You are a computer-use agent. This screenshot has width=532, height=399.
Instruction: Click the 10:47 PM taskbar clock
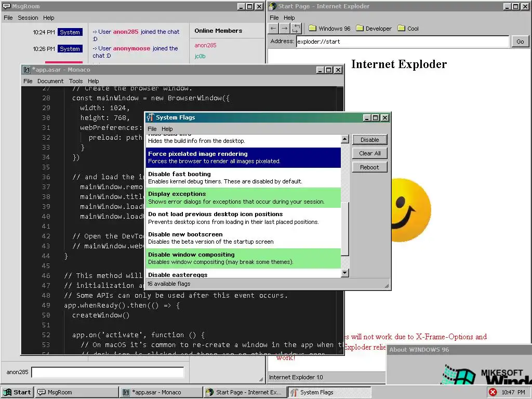[513, 392]
